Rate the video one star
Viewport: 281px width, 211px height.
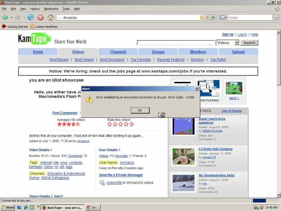(x=109, y=124)
